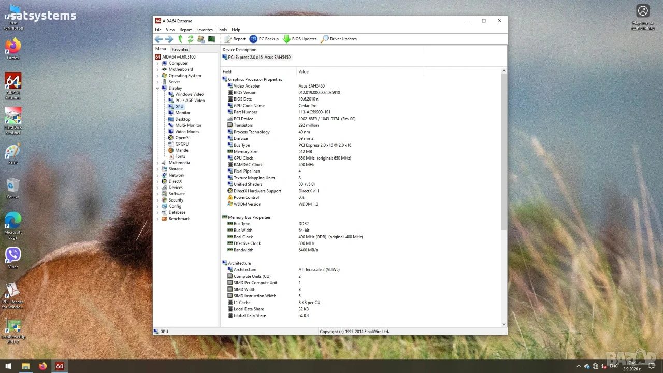
Task: Click the Forward navigation arrow in toolbar
Action: point(169,39)
